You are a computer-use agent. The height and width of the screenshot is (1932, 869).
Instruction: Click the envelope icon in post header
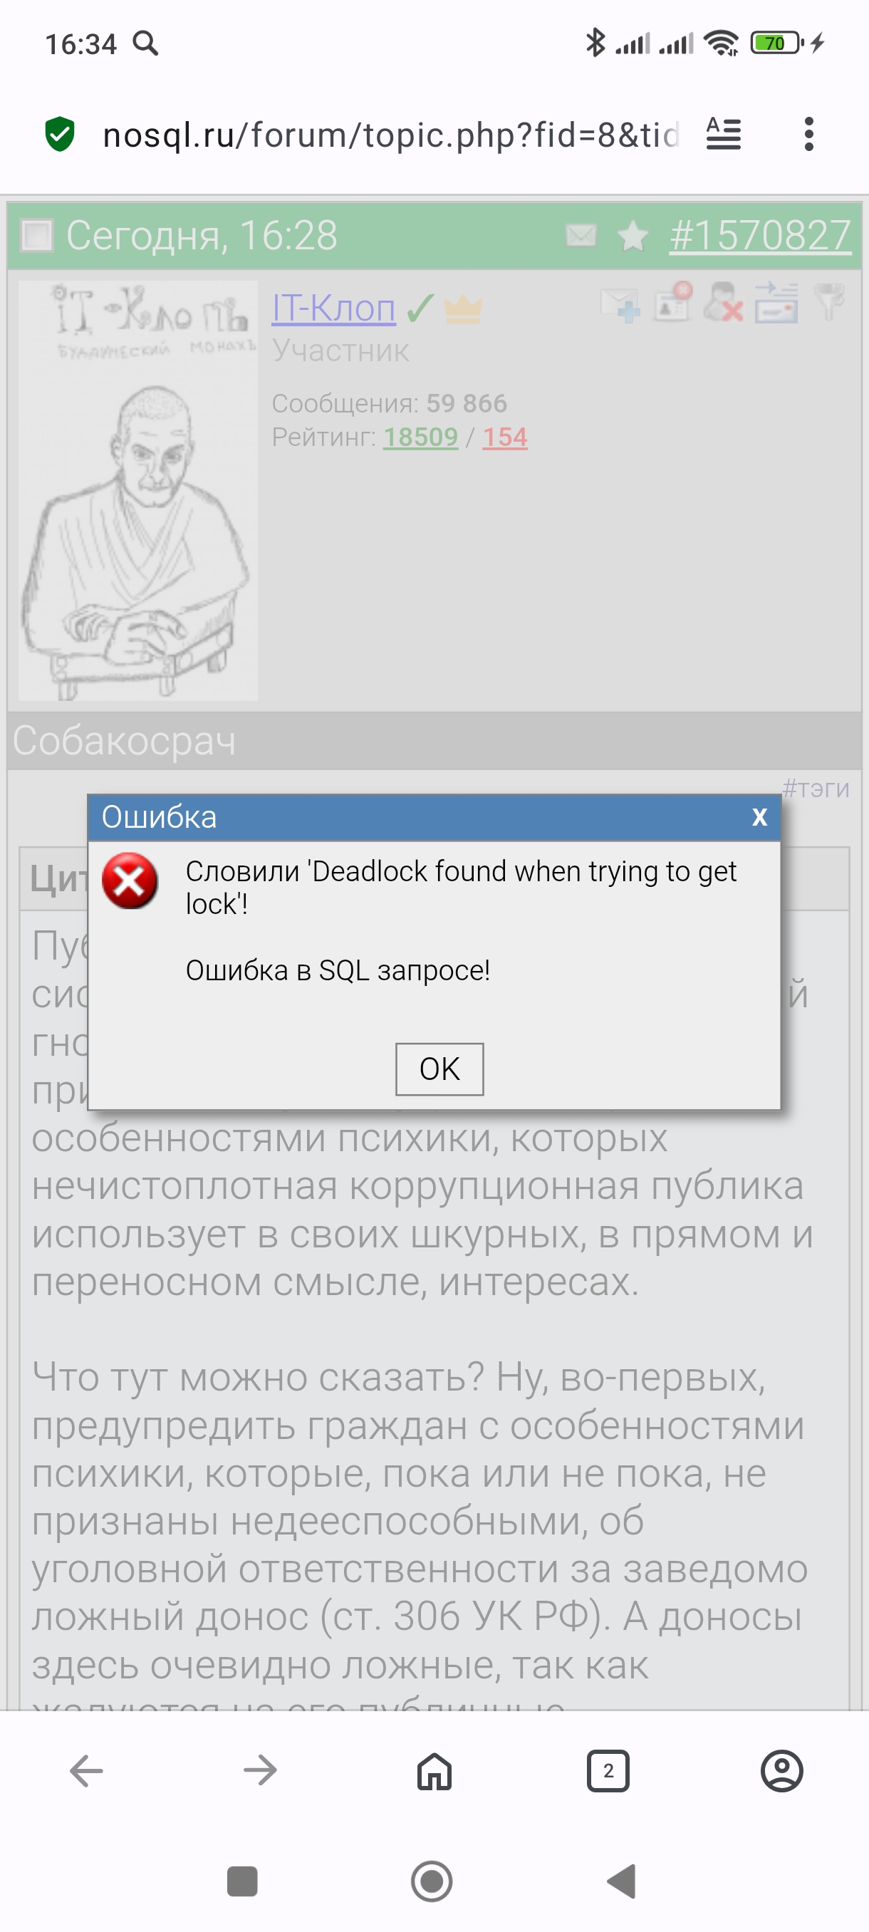point(581,236)
